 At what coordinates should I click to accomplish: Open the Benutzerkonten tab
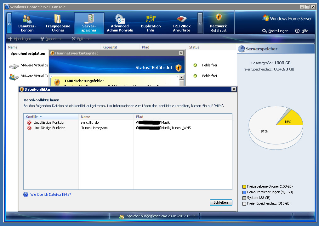click(x=27, y=23)
